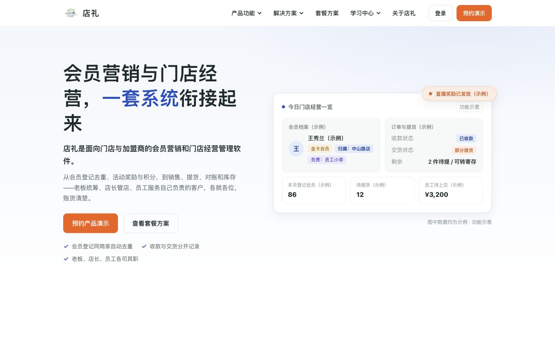555x347 pixels.
Task: Click the 查看套餐方案 button
Action: tap(151, 223)
